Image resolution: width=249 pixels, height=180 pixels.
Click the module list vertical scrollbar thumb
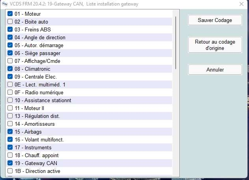(x=176, y=43)
